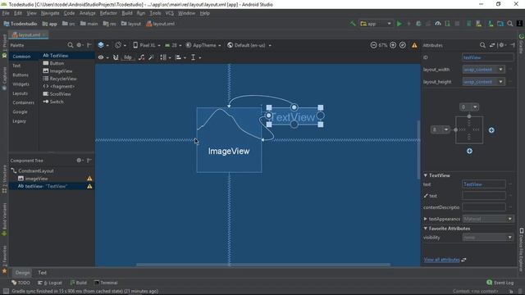Open Default (en-us) locale selector

(x=249, y=45)
